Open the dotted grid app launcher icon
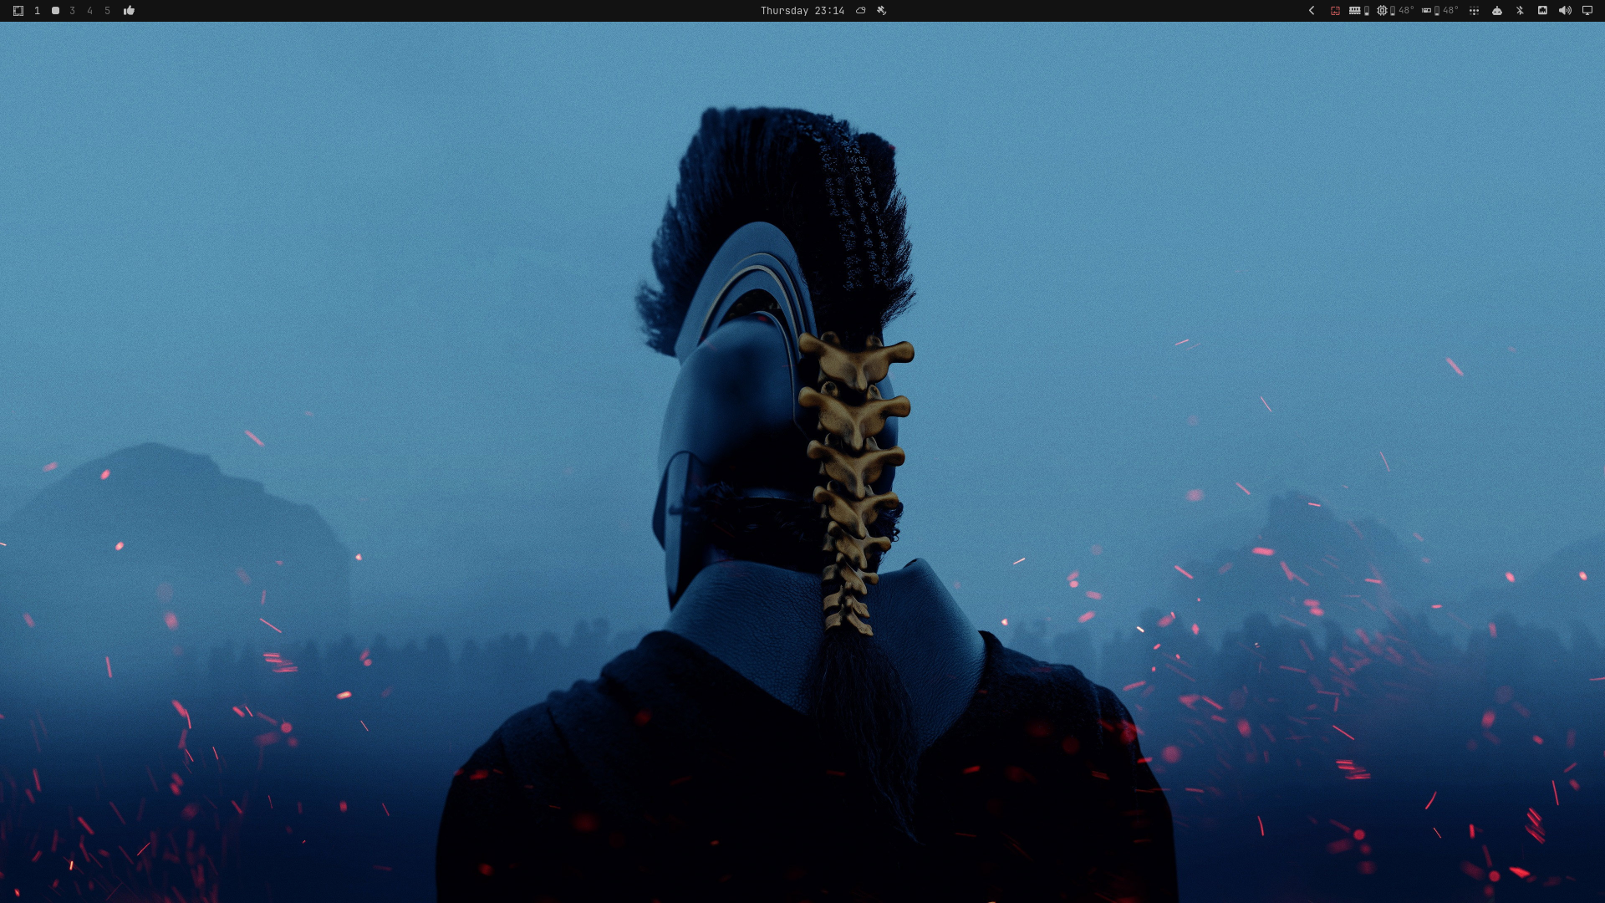Image resolution: width=1605 pixels, height=903 pixels. point(1474,11)
